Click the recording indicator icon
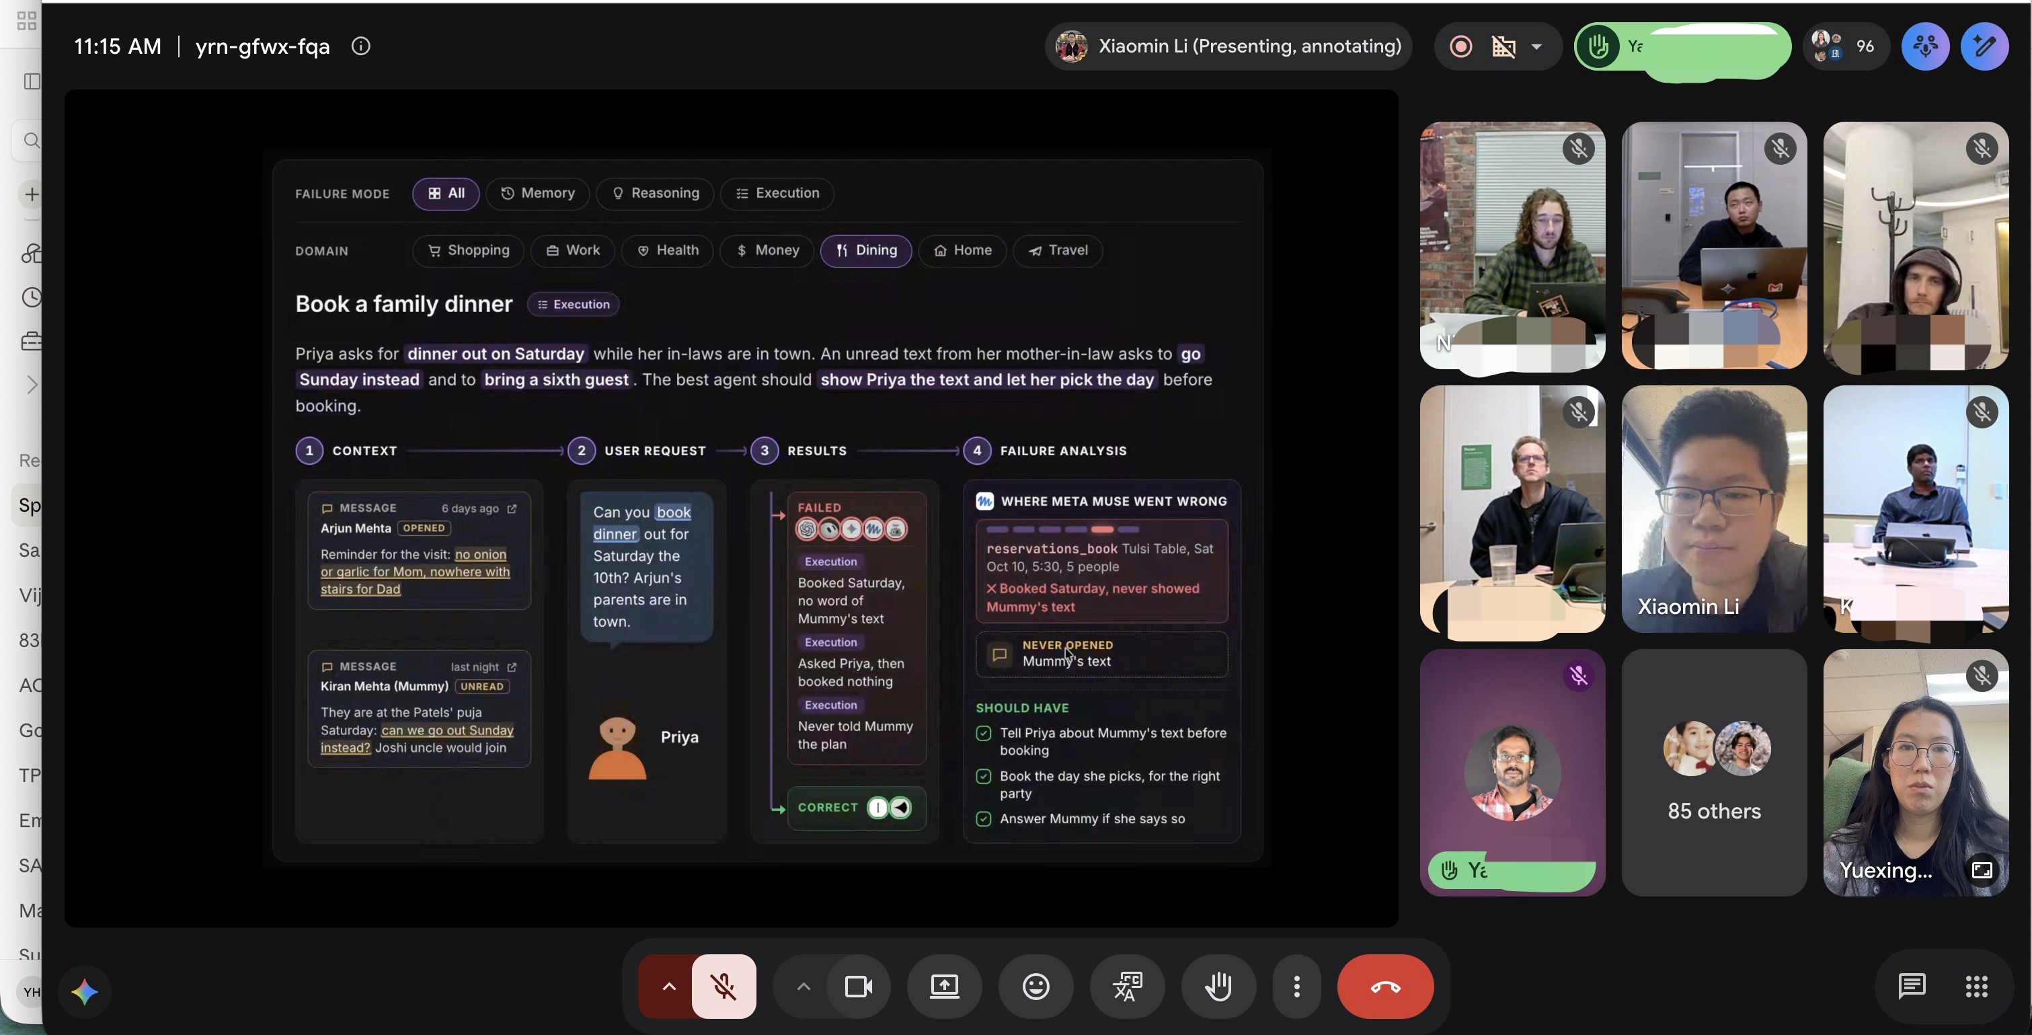Screen dimensions: 2032x1035 point(1461,46)
